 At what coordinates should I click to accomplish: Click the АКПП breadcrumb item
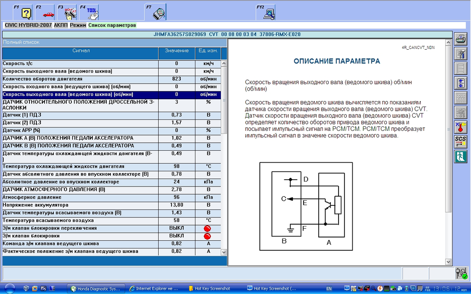click(61, 25)
